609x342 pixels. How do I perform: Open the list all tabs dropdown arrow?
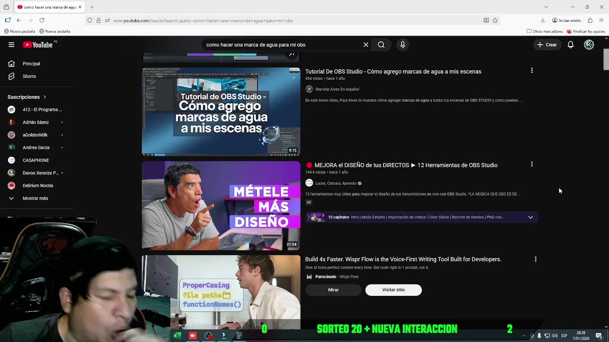(546, 7)
